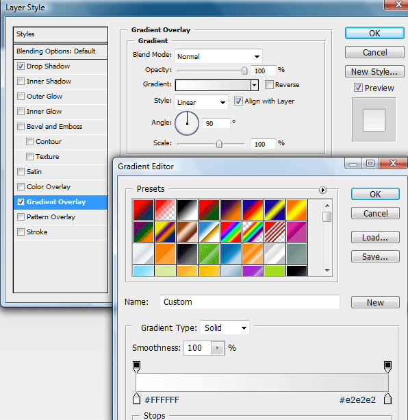Viewport: 408px width, 420px height.
Task: Uncheck the Gradient Overlay checkbox
Action: [21, 201]
